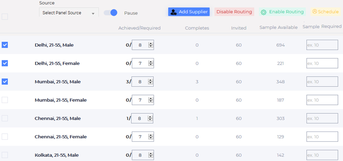
Task: Increase required count for Mumbai Male row
Action: click(x=151, y=80)
